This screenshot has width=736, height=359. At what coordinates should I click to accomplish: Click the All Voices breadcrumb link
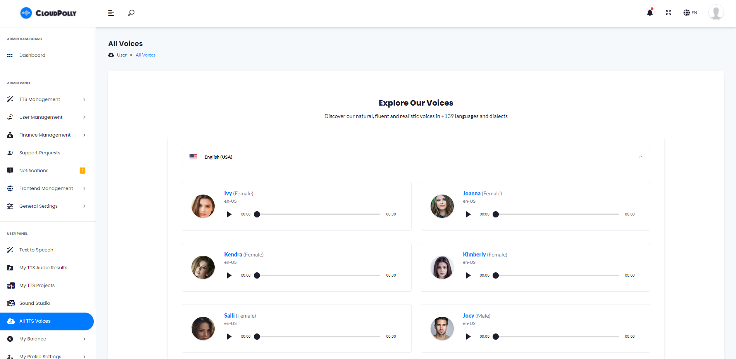click(x=145, y=55)
